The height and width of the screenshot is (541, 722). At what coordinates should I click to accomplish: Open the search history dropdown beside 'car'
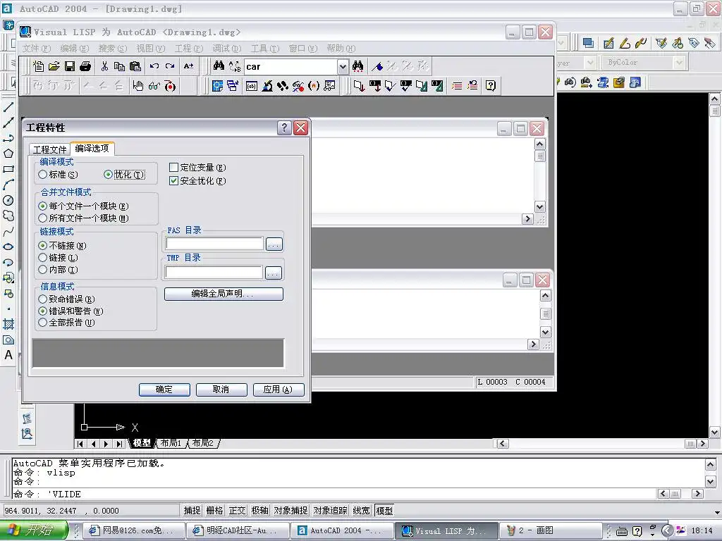tap(343, 67)
